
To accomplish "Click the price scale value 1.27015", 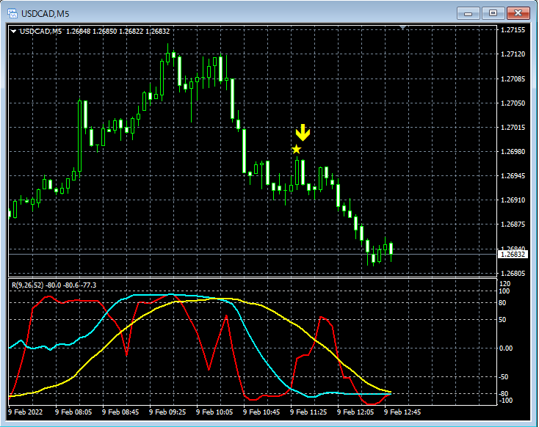I will pos(513,128).
